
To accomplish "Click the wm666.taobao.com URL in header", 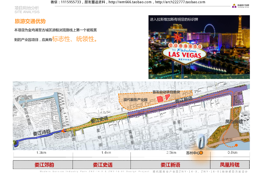I will [x=130, y=2].
